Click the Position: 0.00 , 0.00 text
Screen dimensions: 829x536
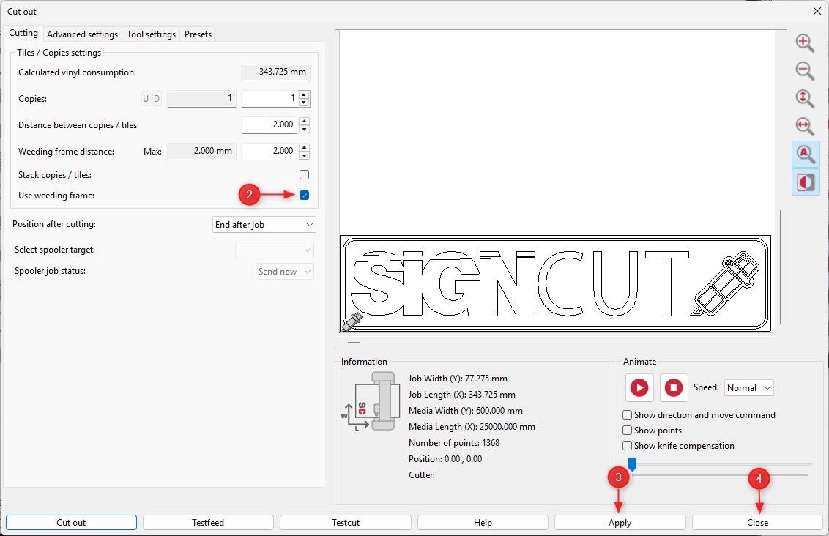coord(445,459)
